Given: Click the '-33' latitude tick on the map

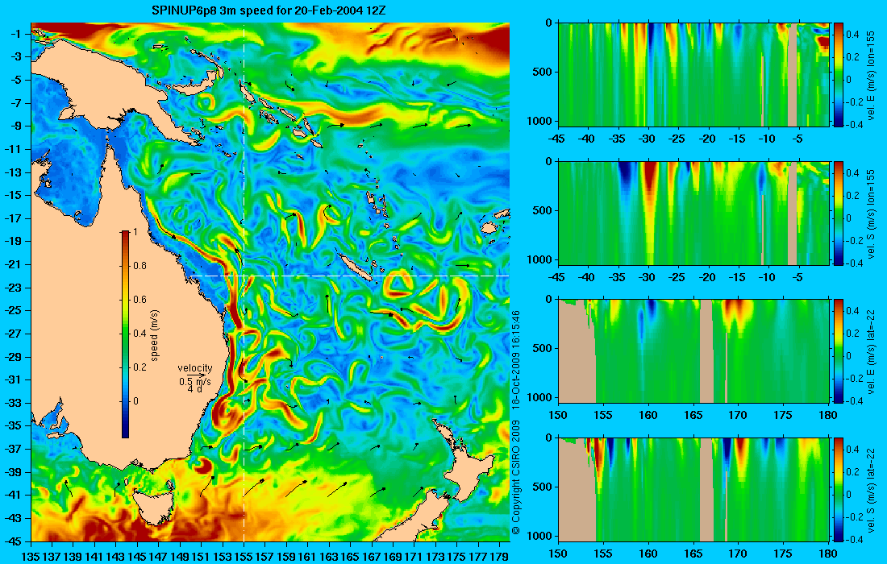Looking at the screenshot, I should (13, 403).
